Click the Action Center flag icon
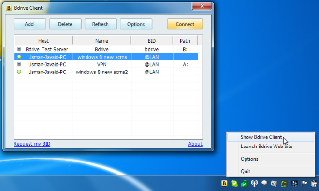 (304, 183)
